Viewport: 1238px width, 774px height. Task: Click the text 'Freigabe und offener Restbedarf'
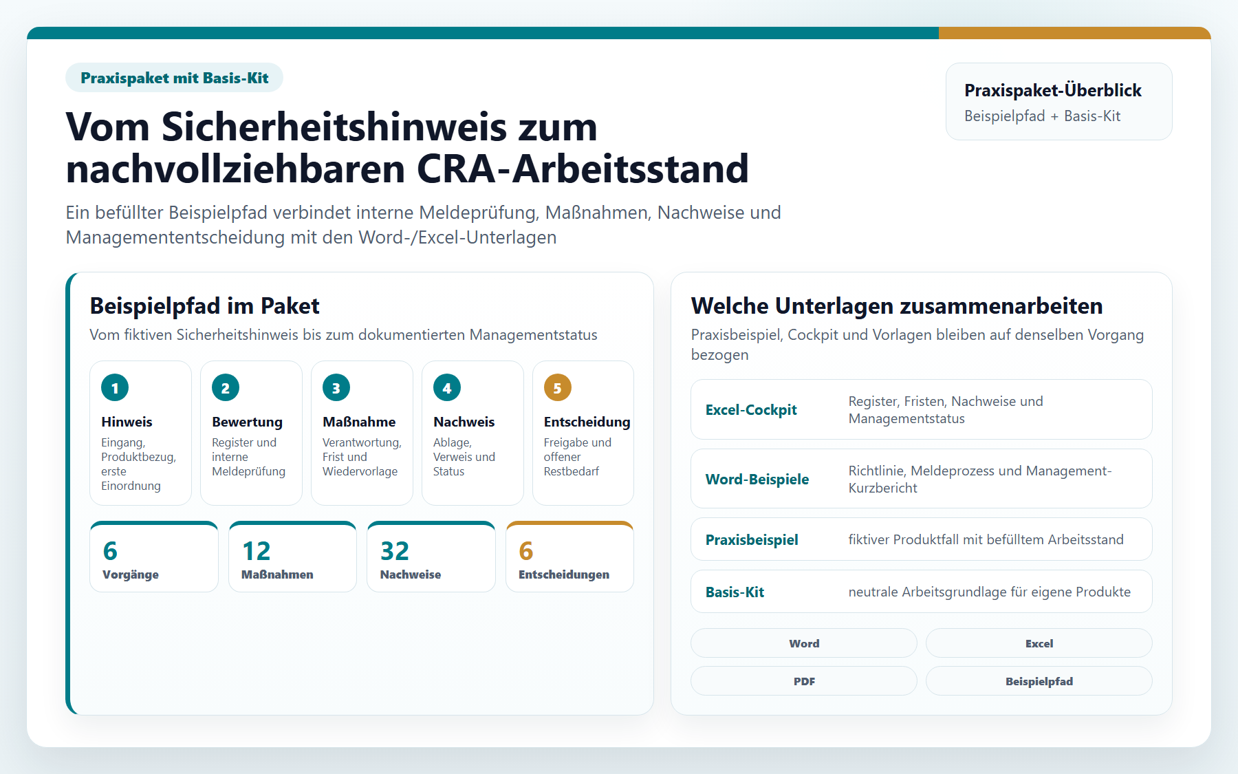pos(577,457)
